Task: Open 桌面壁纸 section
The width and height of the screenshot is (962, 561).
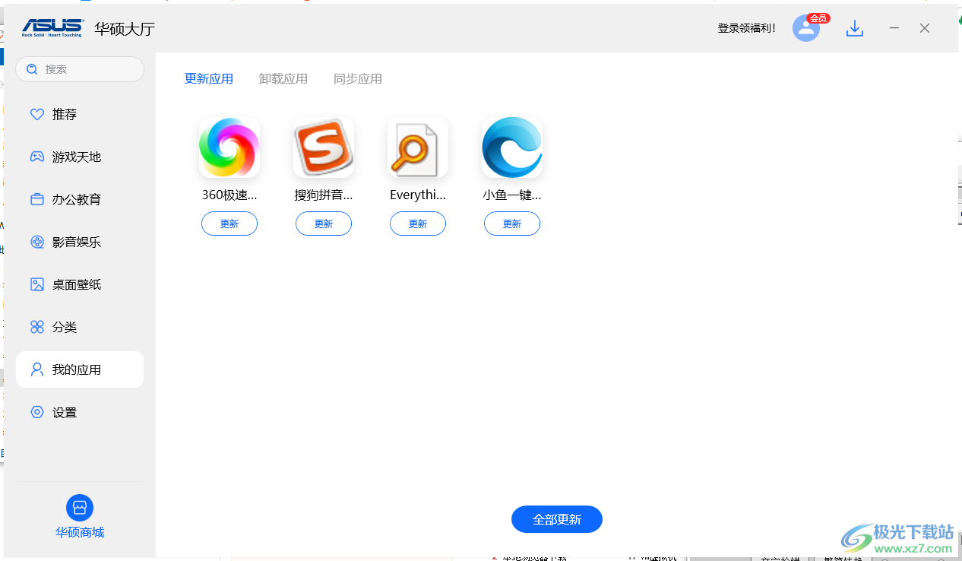Action: point(80,284)
